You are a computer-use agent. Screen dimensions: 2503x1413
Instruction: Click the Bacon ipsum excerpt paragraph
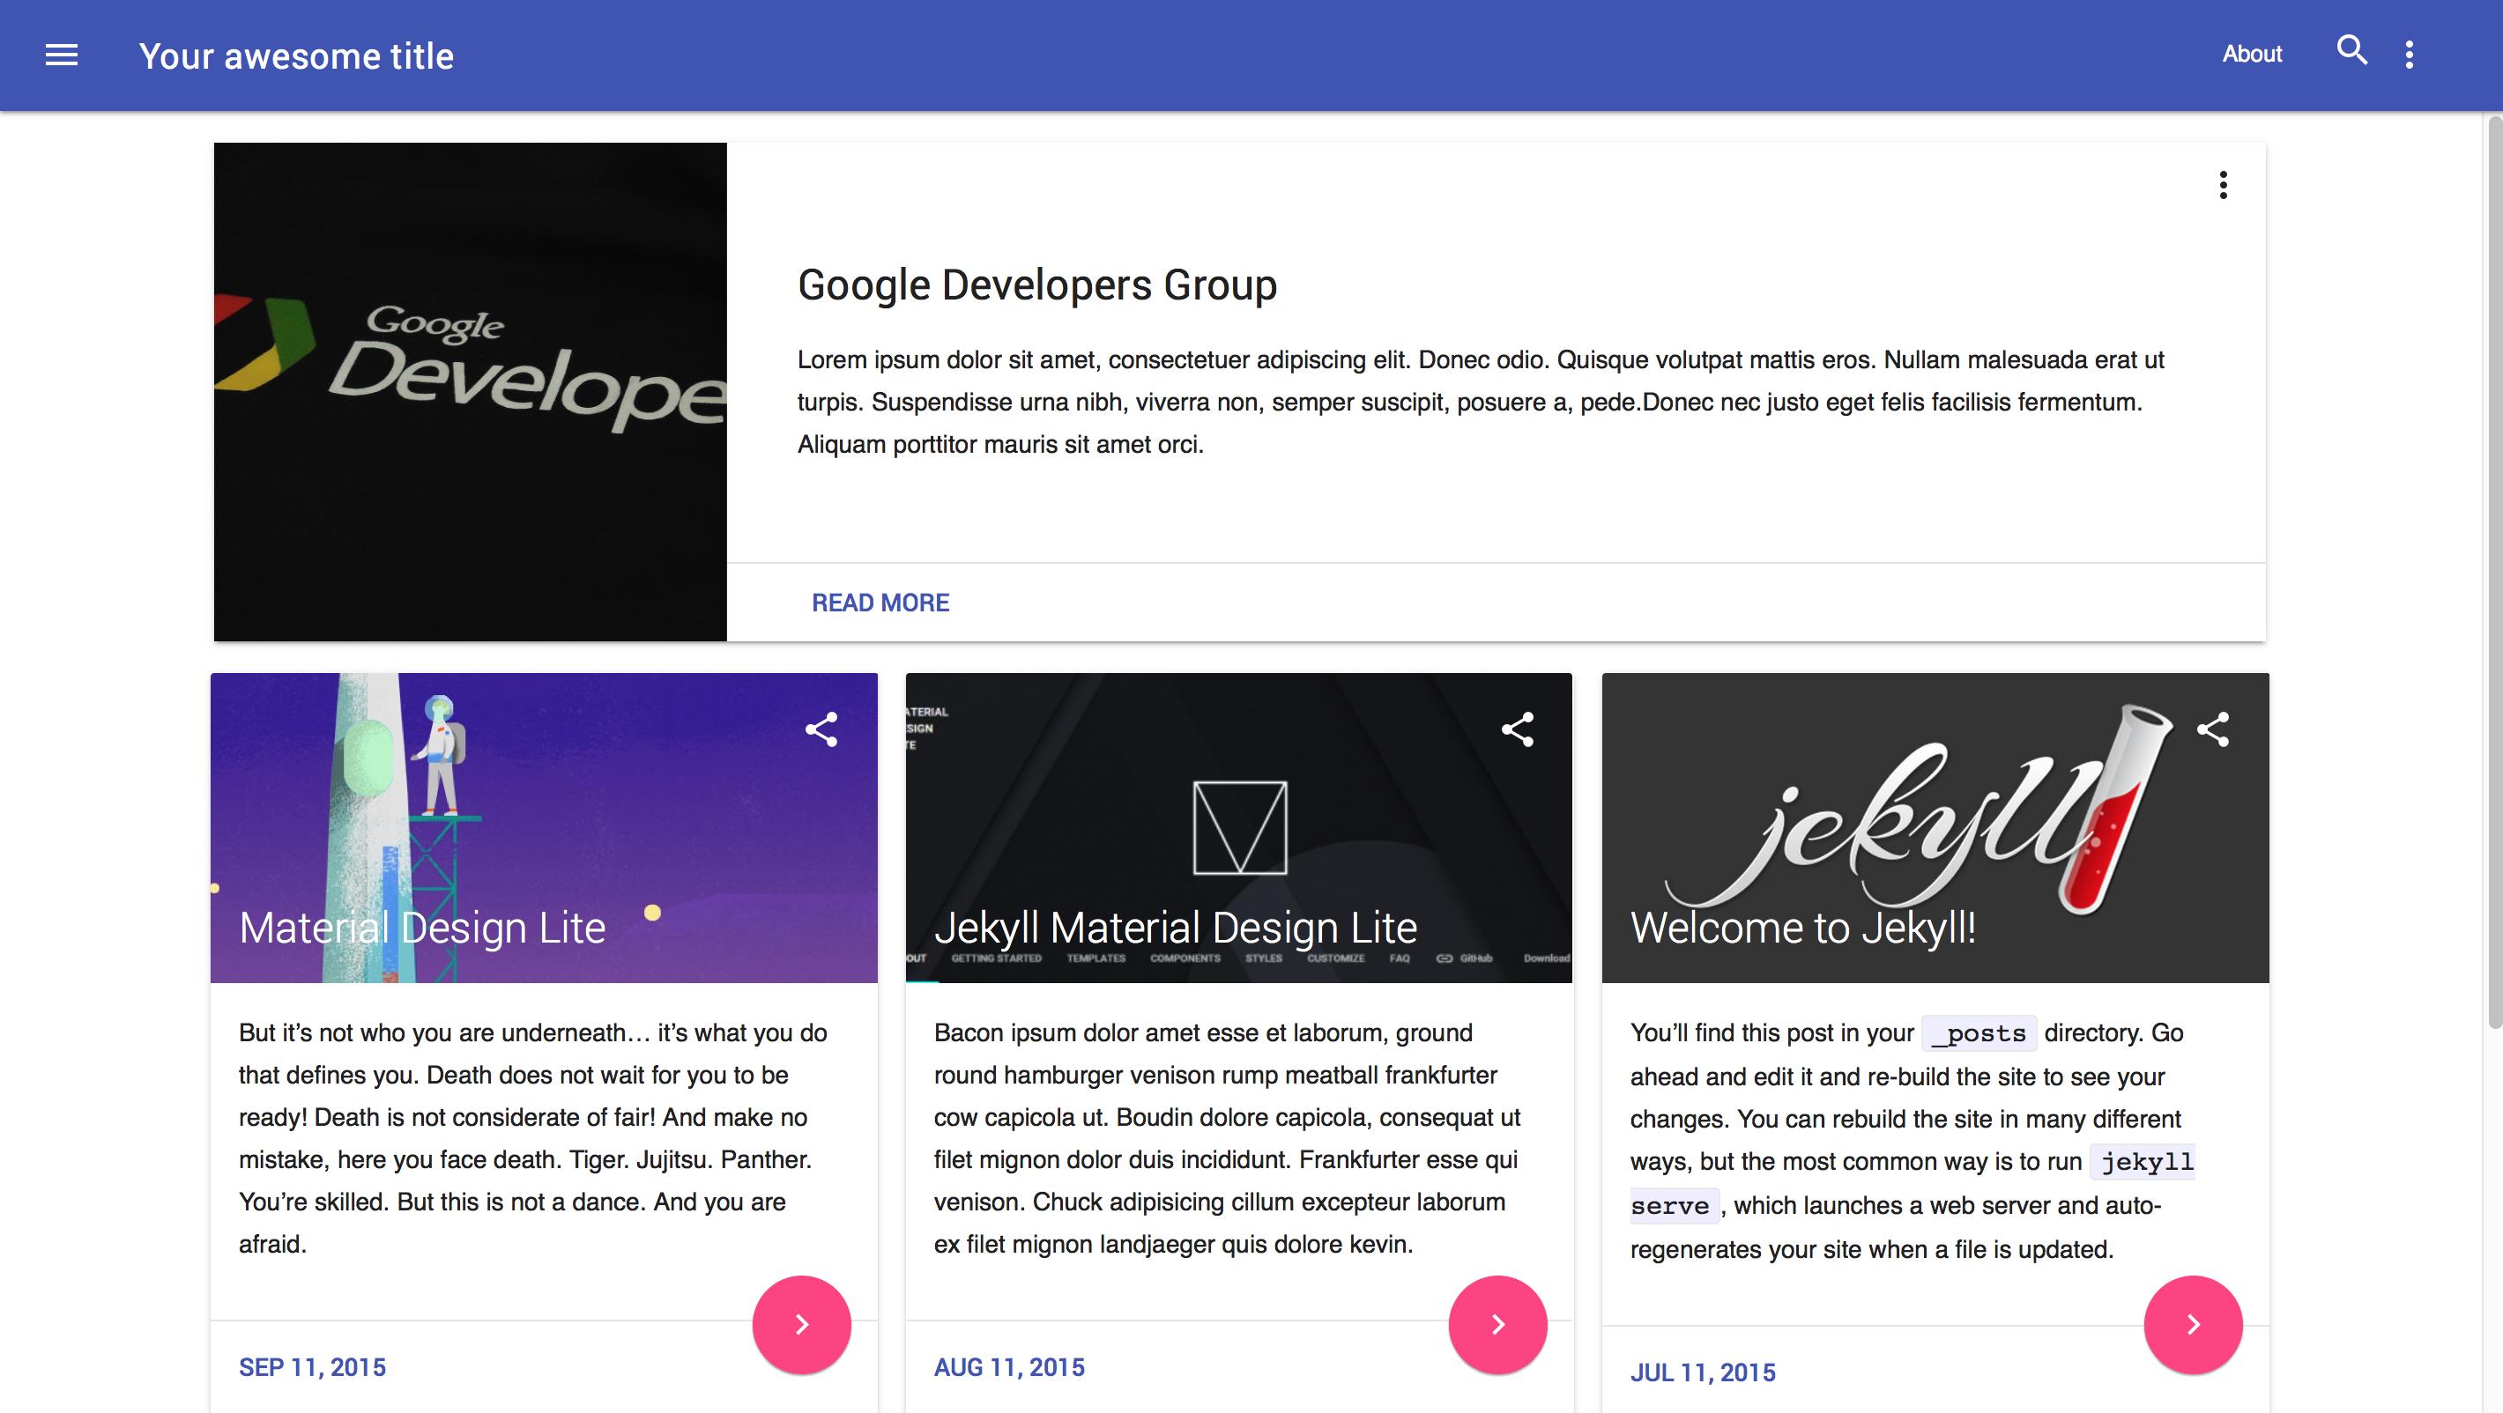coord(1227,1138)
